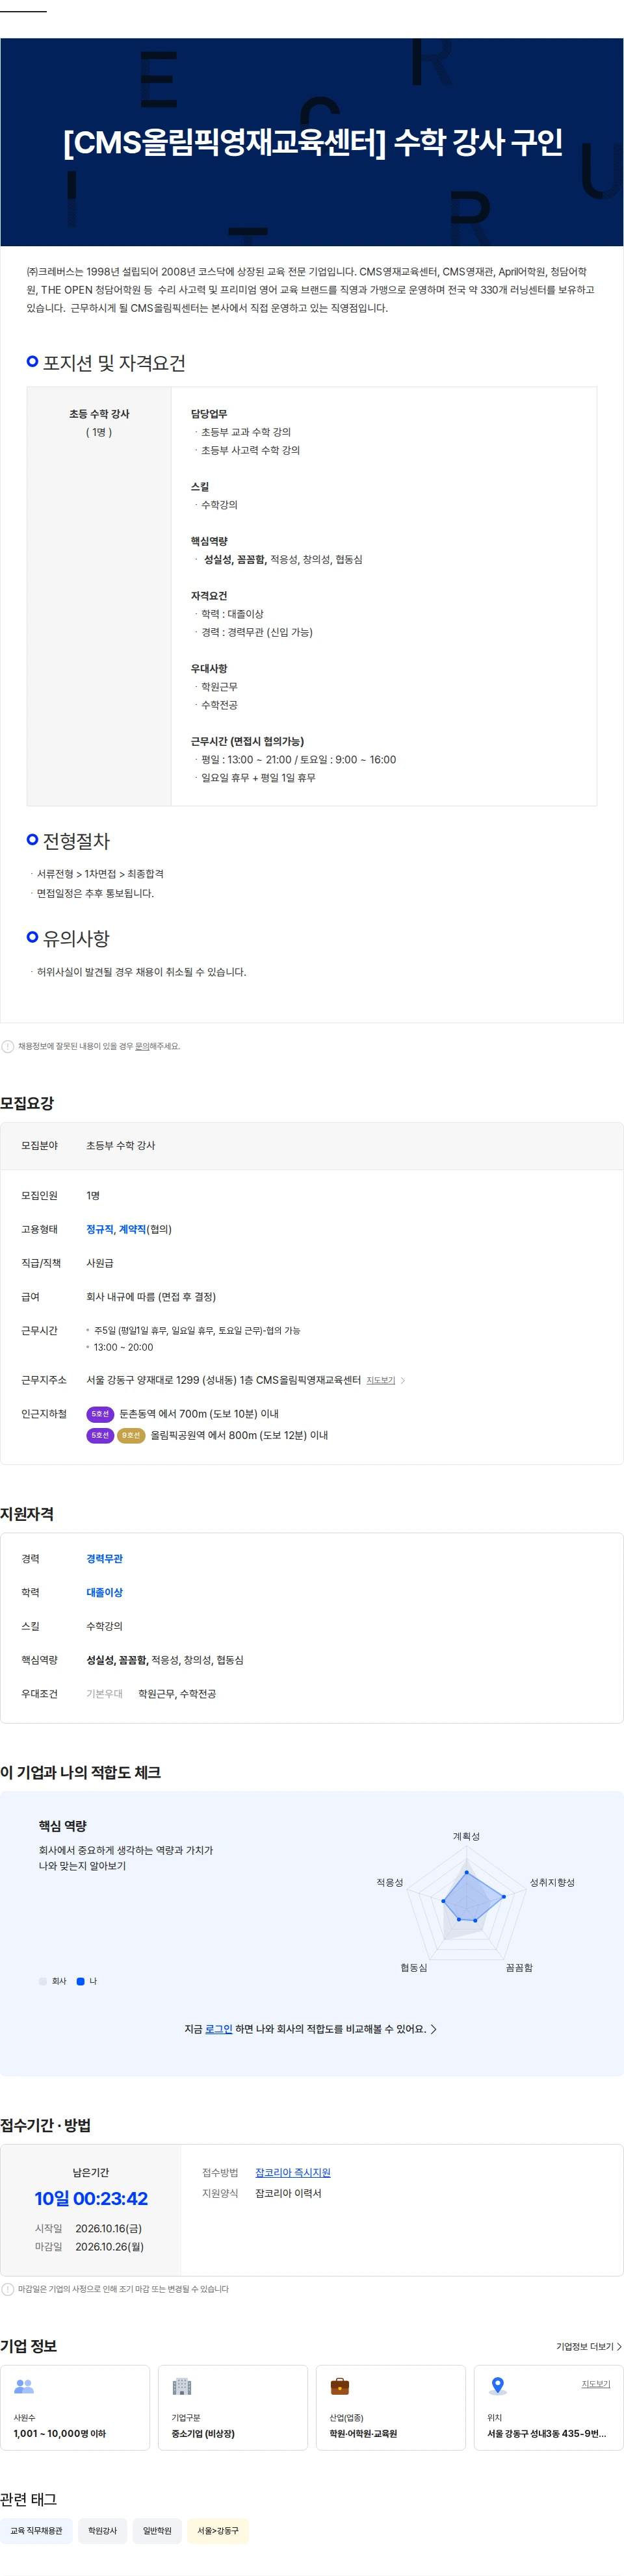The image size is (624, 2576).
Task: Click the 9호선 badge for 올림픽공원역
Action: coord(131,1435)
